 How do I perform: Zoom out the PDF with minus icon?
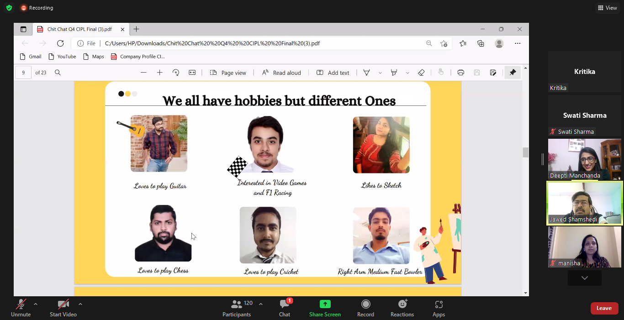pyautogui.click(x=143, y=73)
